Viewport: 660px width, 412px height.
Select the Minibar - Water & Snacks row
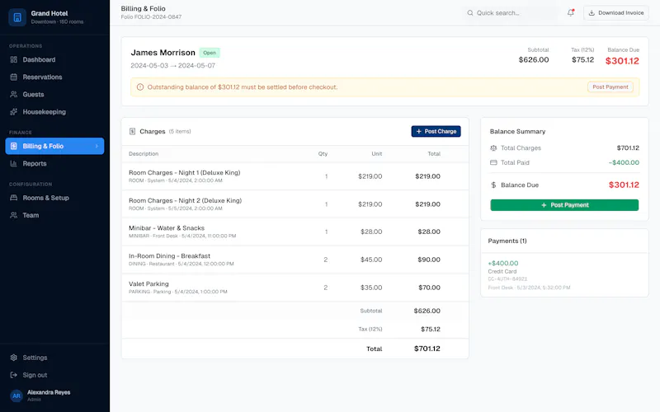pos(295,232)
